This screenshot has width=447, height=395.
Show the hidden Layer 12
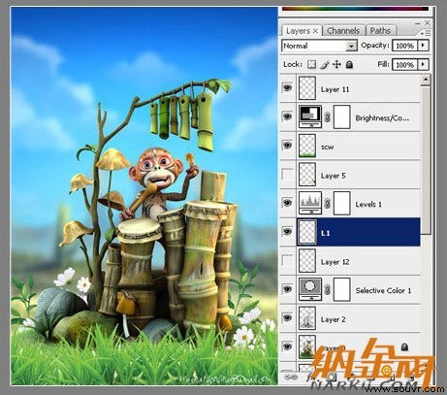(x=287, y=260)
